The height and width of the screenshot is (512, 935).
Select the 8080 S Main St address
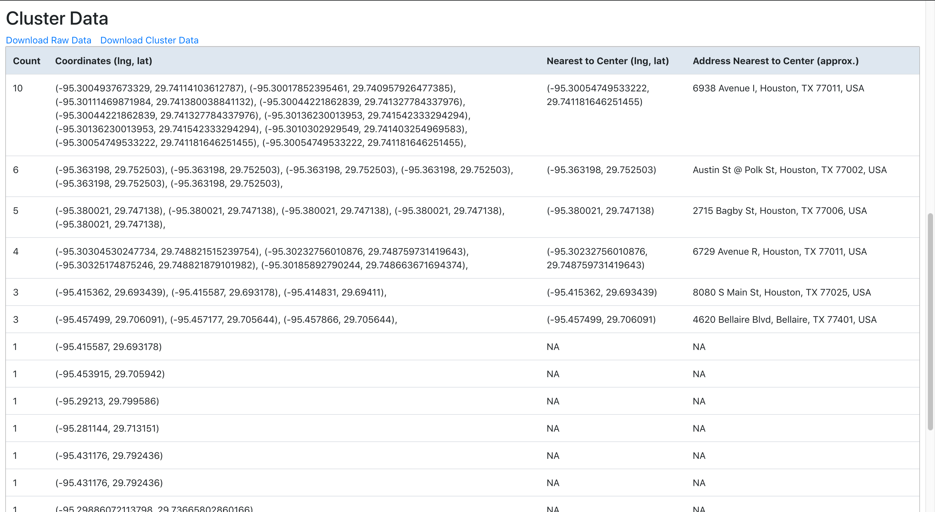pos(781,292)
